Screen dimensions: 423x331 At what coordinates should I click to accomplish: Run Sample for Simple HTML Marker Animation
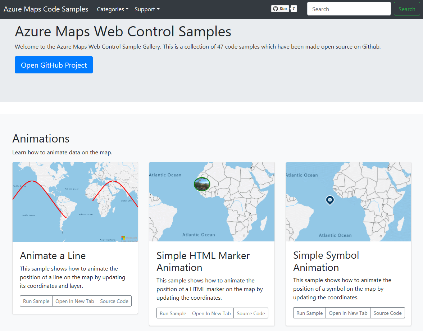173,313
